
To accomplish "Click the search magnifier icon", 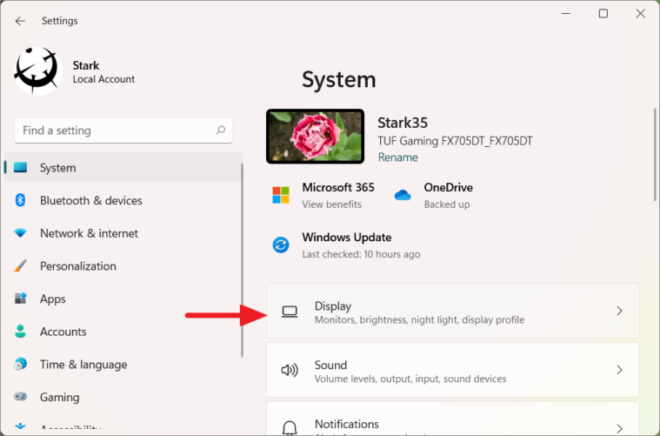I will (x=221, y=131).
